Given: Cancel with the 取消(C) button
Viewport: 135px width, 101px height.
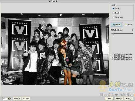Looking at the screenshot, I should (129, 99).
